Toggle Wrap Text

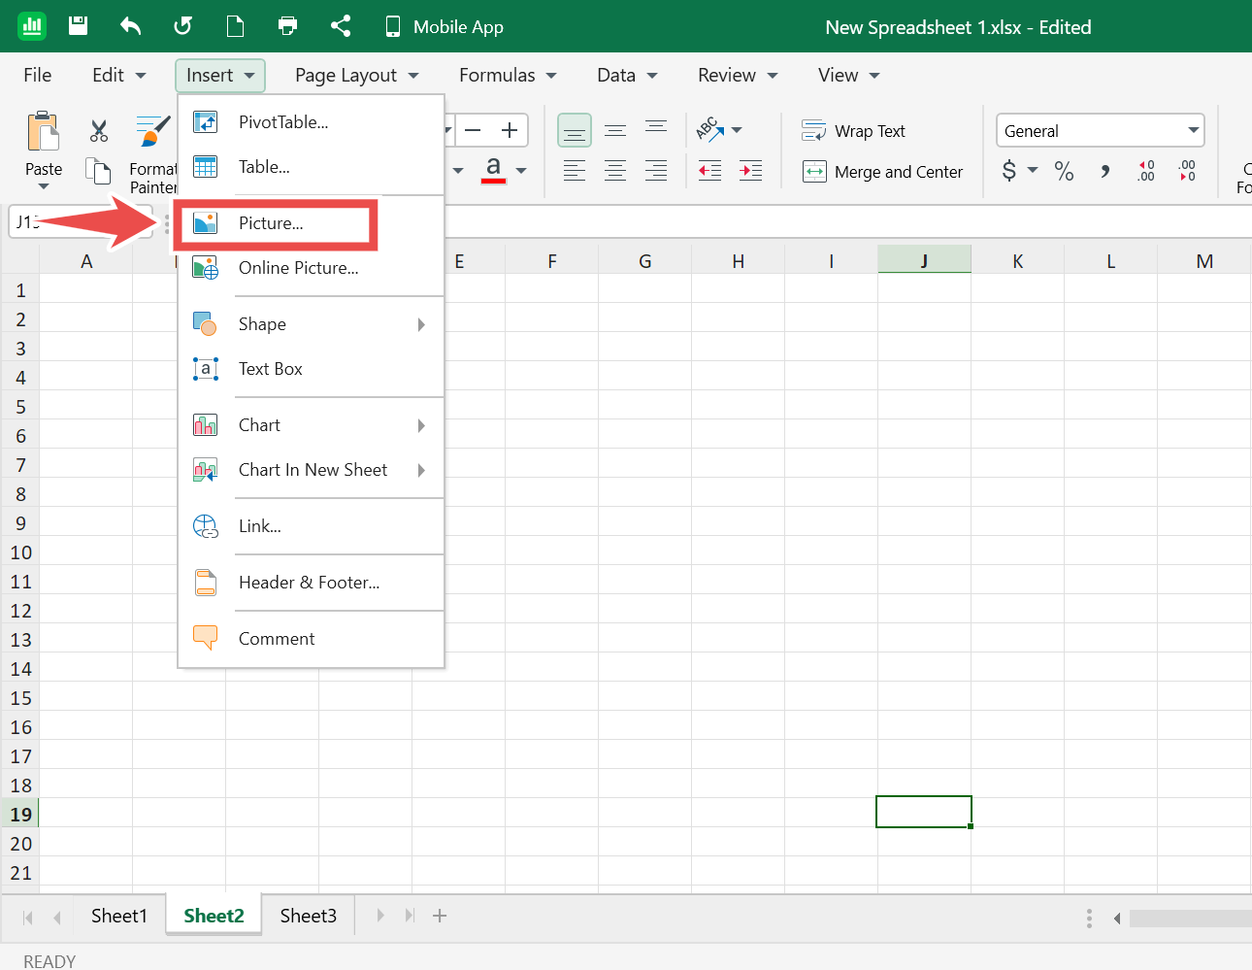[x=853, y=131]
